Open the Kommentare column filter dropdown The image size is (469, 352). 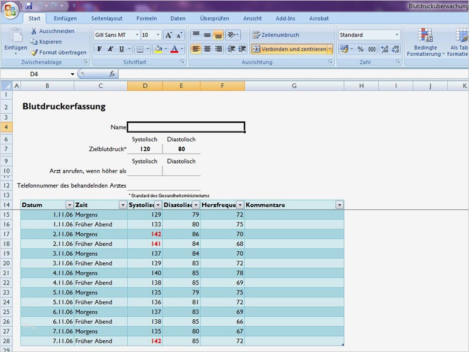(339, 205)
